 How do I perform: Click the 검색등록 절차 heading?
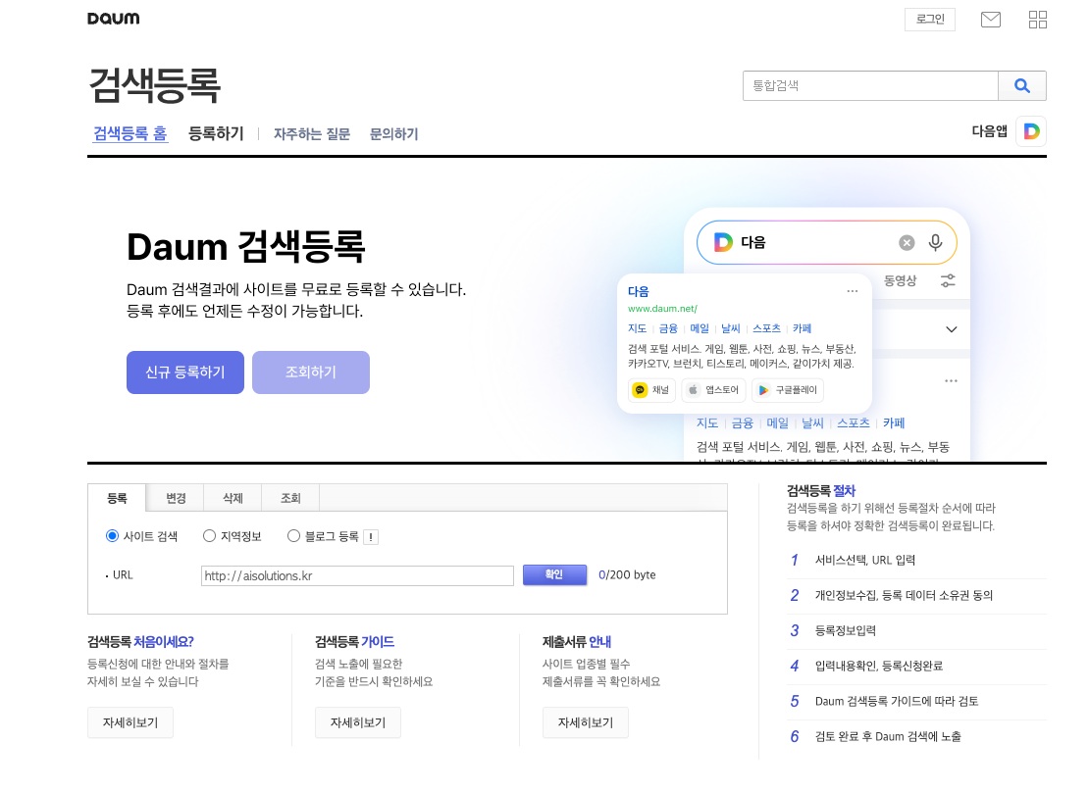pos(821,490)
